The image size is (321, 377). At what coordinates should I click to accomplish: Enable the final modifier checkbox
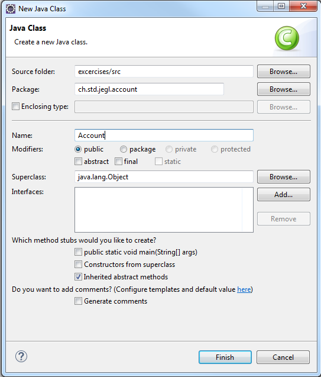click(118, 162)
